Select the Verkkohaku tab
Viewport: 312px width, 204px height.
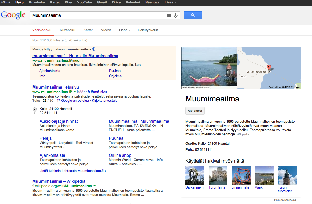[42, 30]
